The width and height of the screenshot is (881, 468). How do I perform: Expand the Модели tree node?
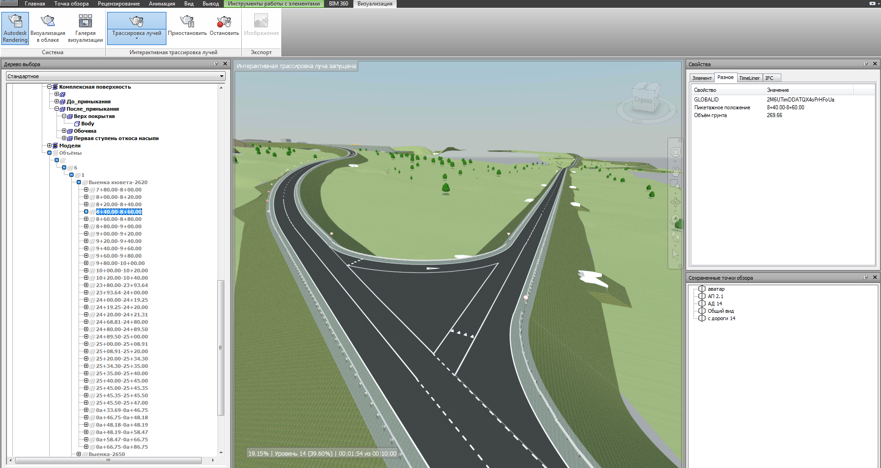[x=49, y=146]
